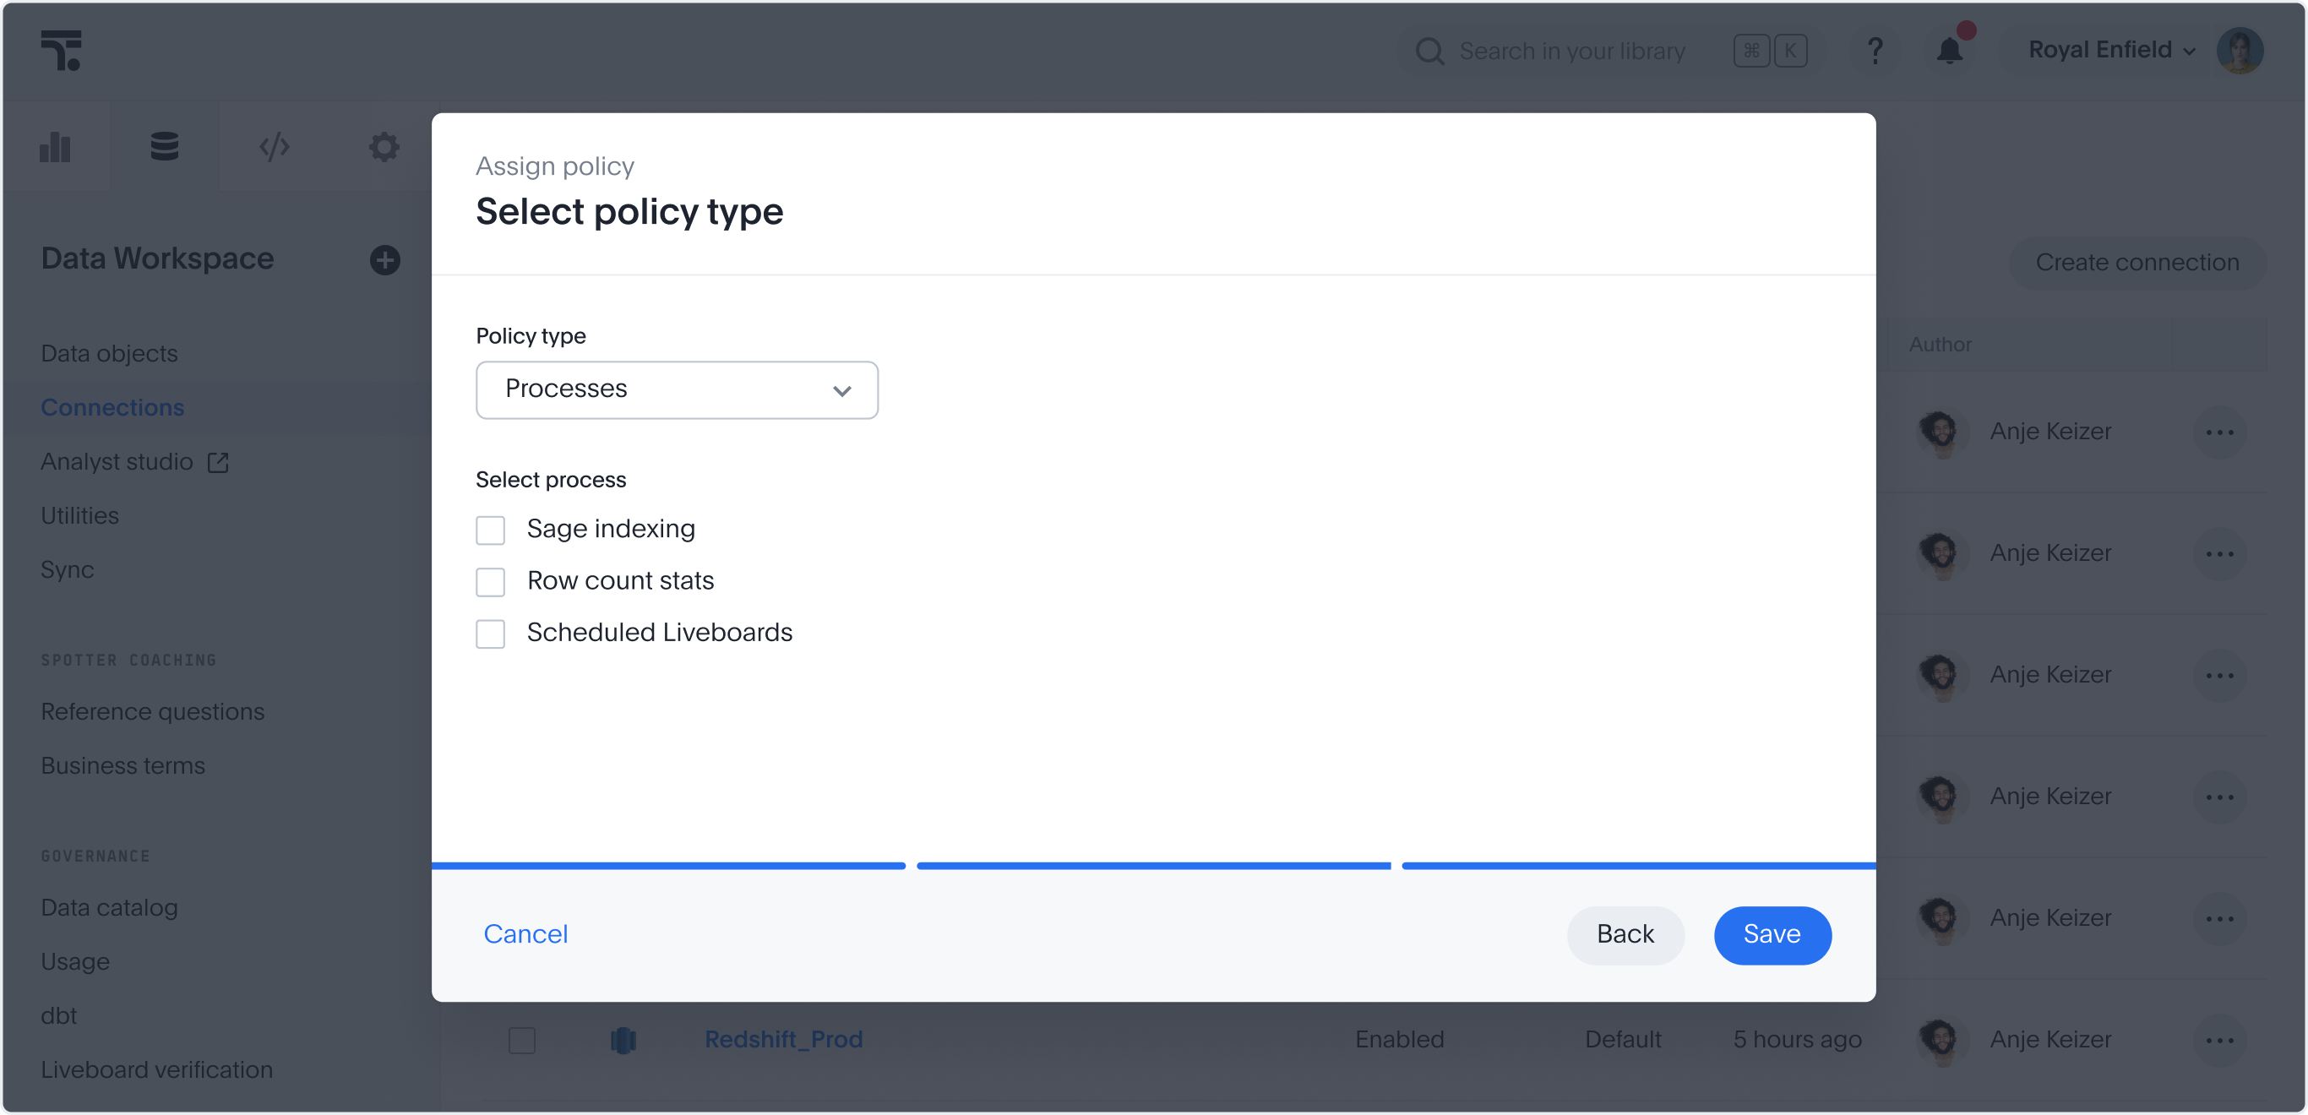Open Usage under Governance
This screenshot has width=2308, height=1115.
(75, 962)
